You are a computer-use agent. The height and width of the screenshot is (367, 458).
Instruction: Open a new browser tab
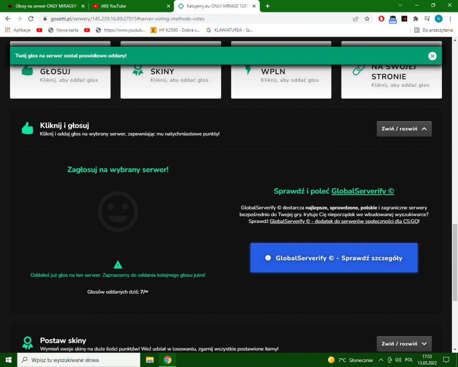point(267,6)
